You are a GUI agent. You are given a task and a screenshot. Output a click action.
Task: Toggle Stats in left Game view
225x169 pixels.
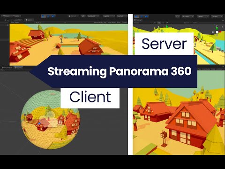pos(119,23)
